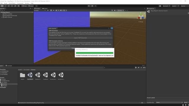Open the Window menu
189x106 pixels.
27,3
